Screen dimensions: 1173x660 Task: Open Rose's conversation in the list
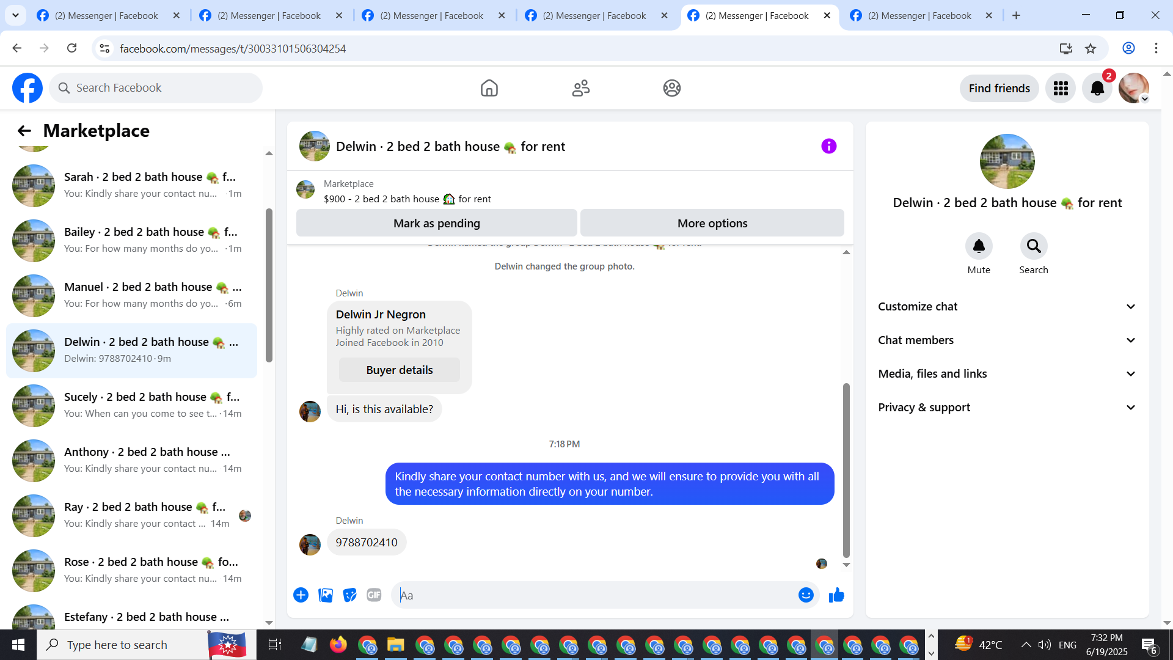tap(131, 571)
